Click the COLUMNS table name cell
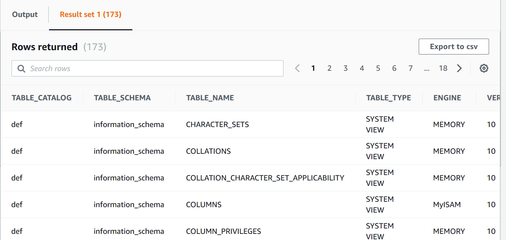The width and height of the screenshot is (506, 240). pos(204,205)
